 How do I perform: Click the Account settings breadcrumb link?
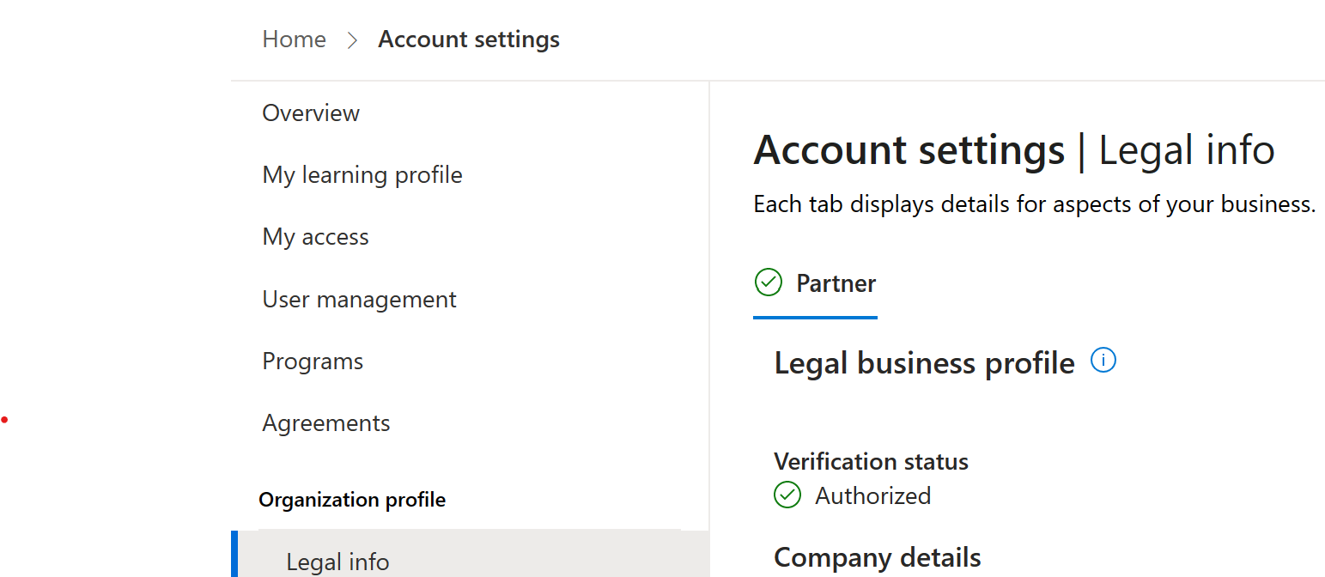(x=469, y=39)
